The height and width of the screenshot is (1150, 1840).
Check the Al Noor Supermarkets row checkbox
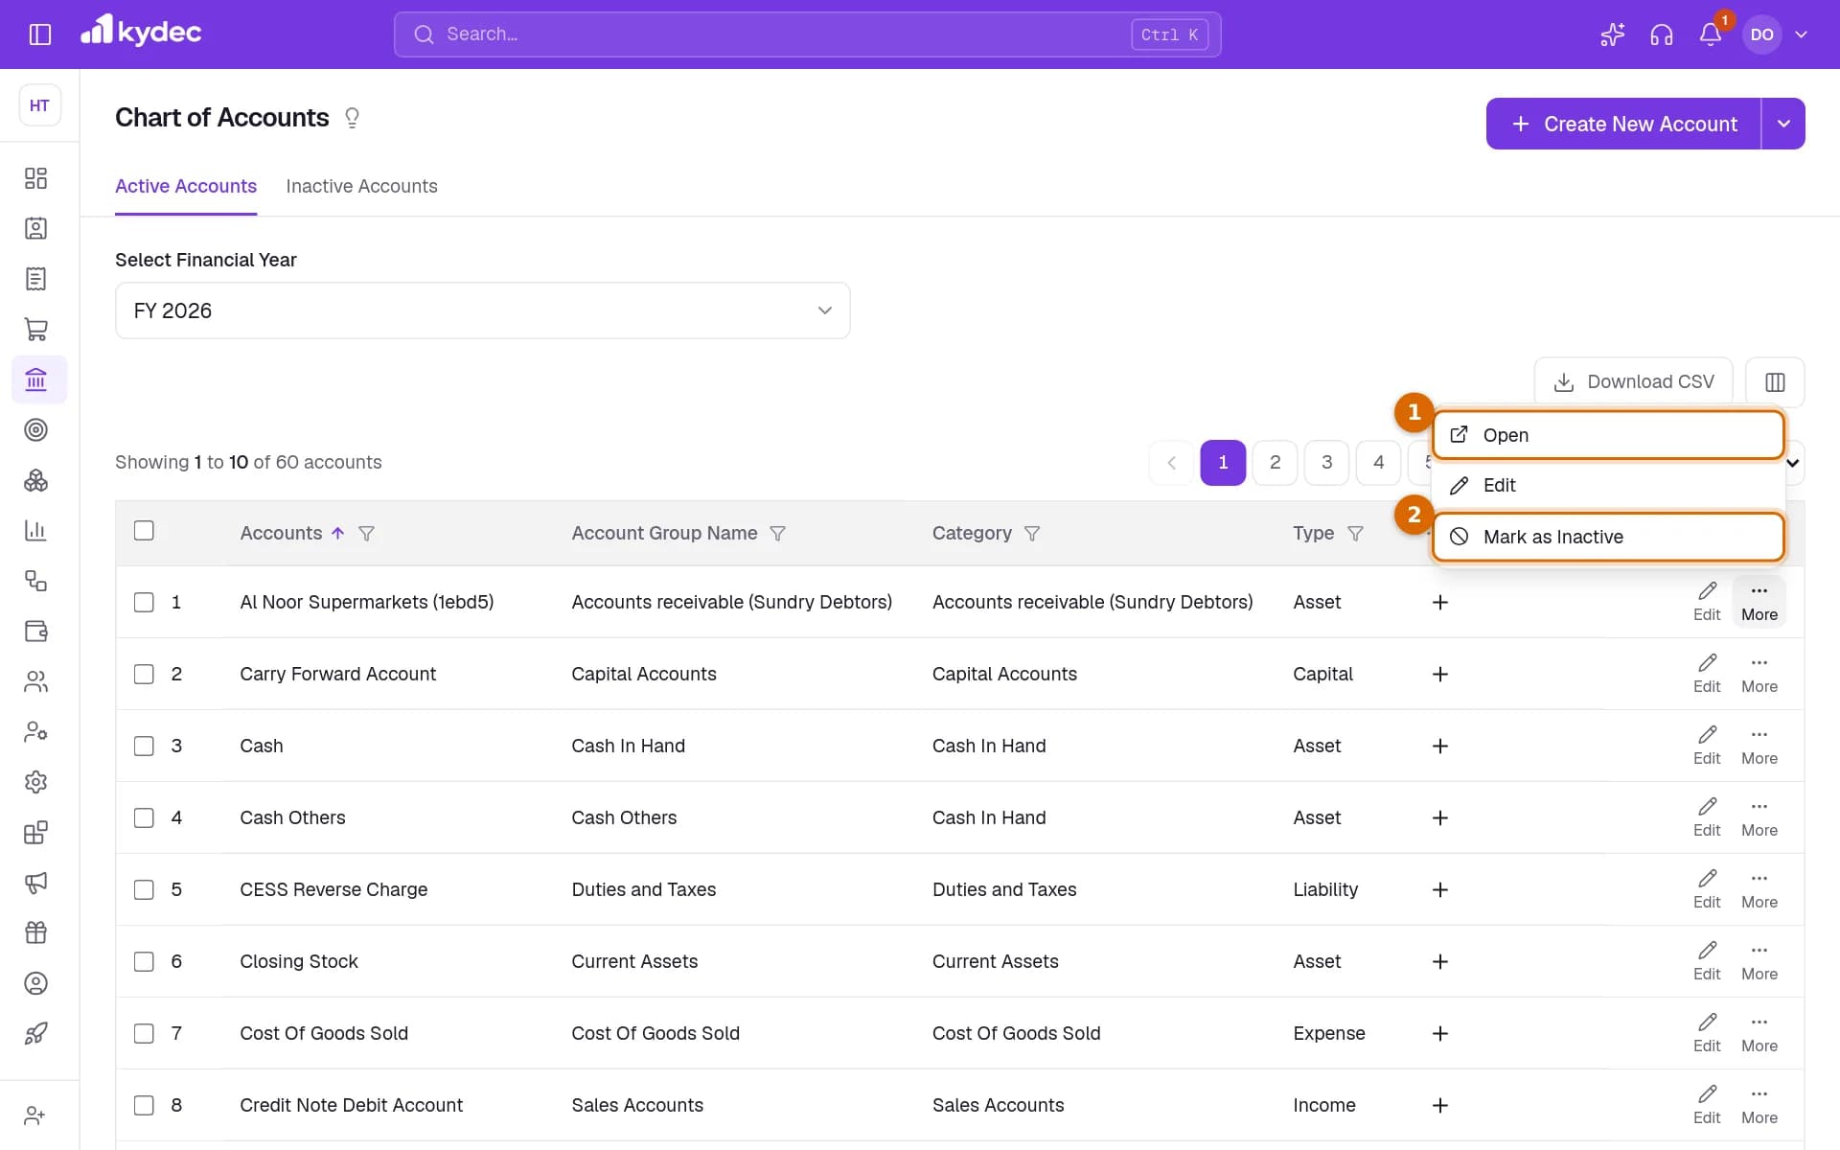point(144,603)
